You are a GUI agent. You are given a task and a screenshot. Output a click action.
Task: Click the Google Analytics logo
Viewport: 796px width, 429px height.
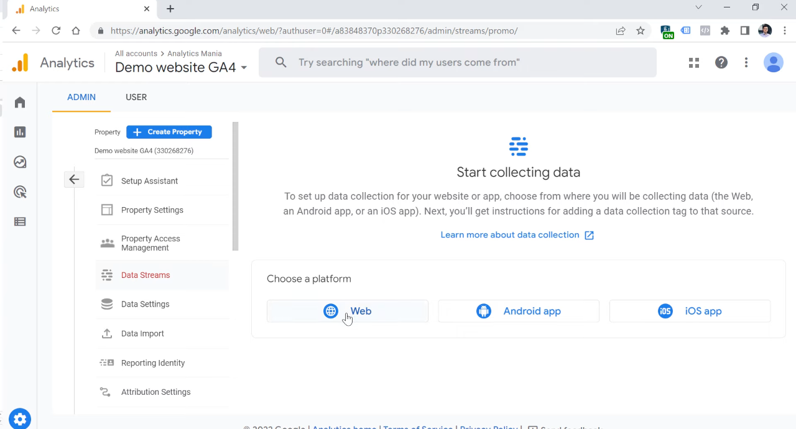click(20, 63)
